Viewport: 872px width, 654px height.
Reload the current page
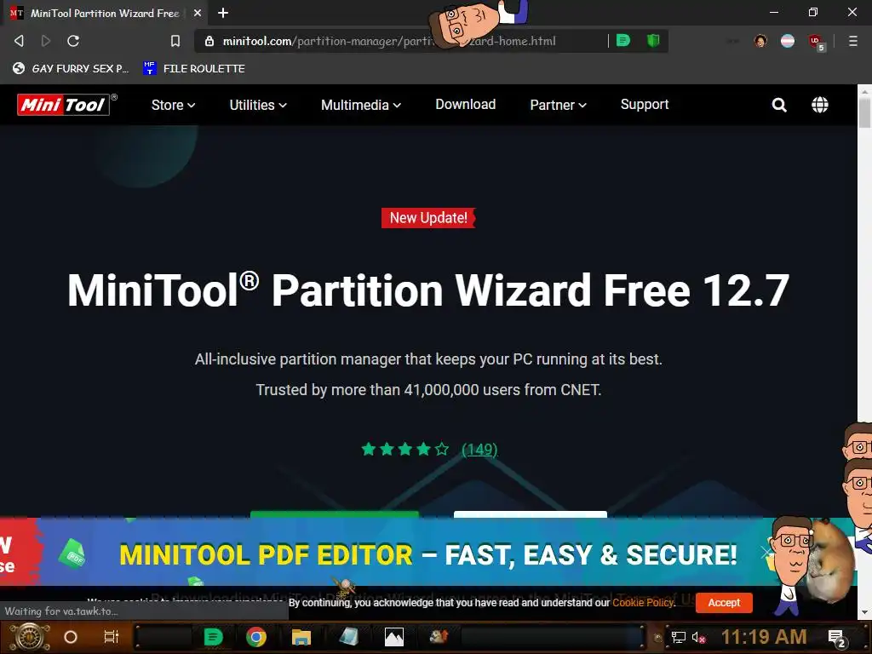73,41
